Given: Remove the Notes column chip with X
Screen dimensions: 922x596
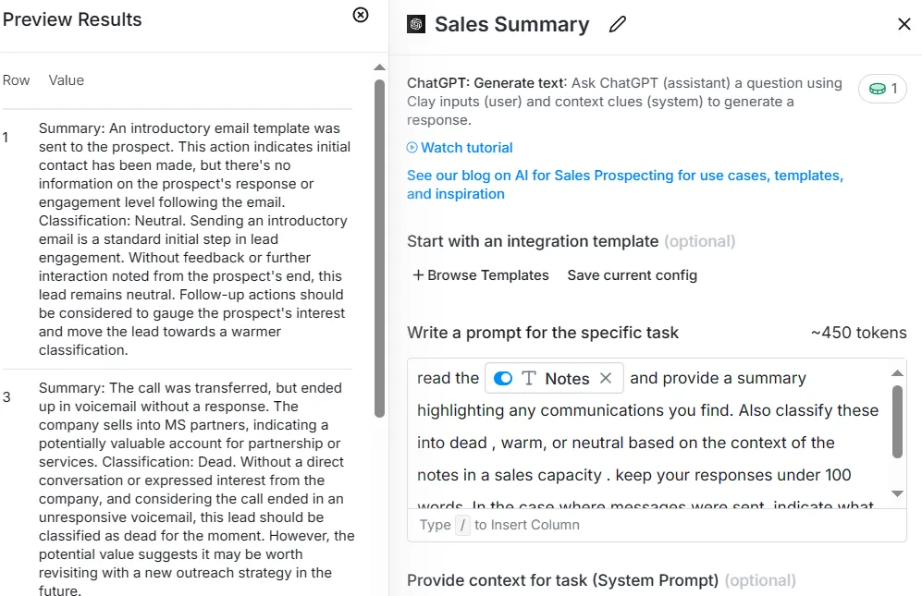Looking at the screenshot, I should (x=606, y=378).
